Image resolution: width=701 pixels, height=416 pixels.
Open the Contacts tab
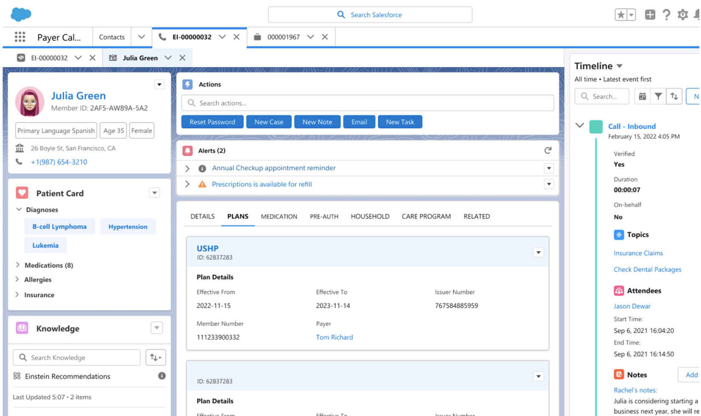111,37
